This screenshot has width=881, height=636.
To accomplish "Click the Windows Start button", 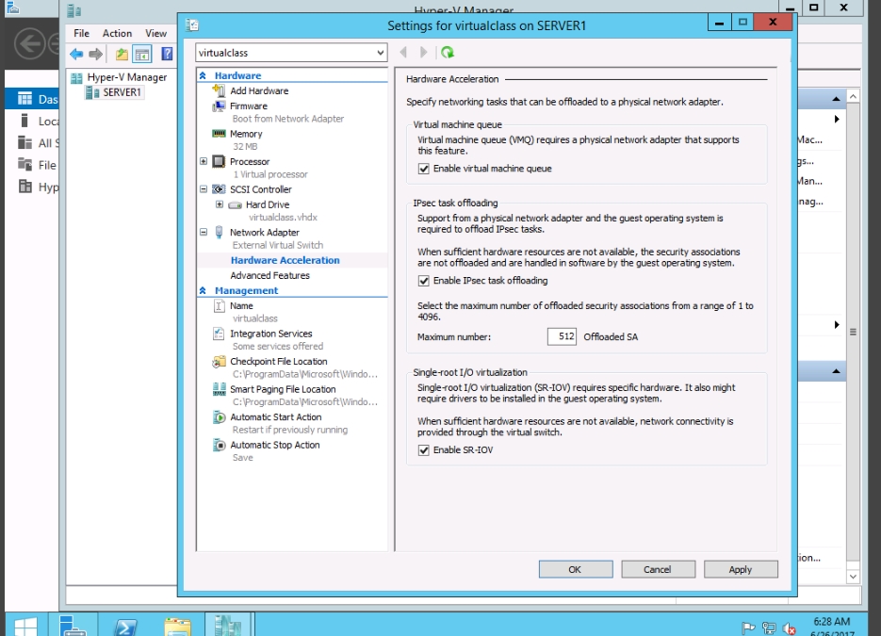I will click(25, 628).
